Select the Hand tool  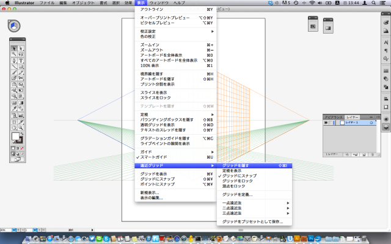pos(14,128)
